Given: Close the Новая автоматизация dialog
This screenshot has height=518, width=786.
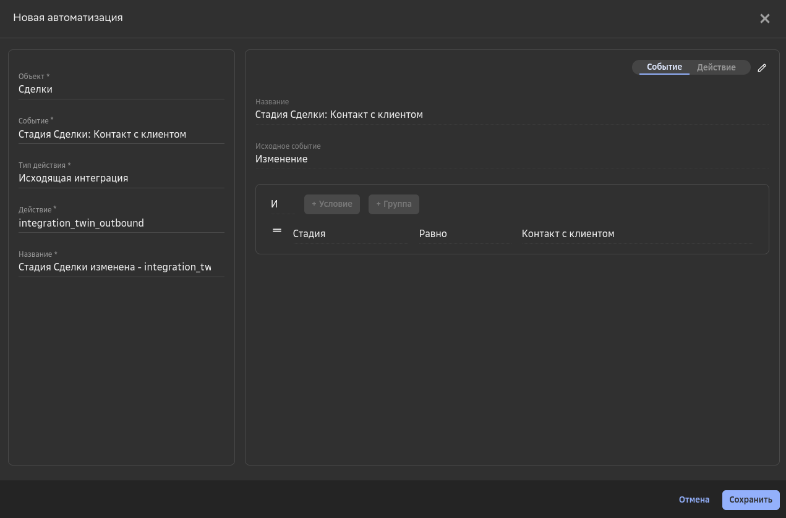Looking at the screenshot, I should click(x=764, y=19).
